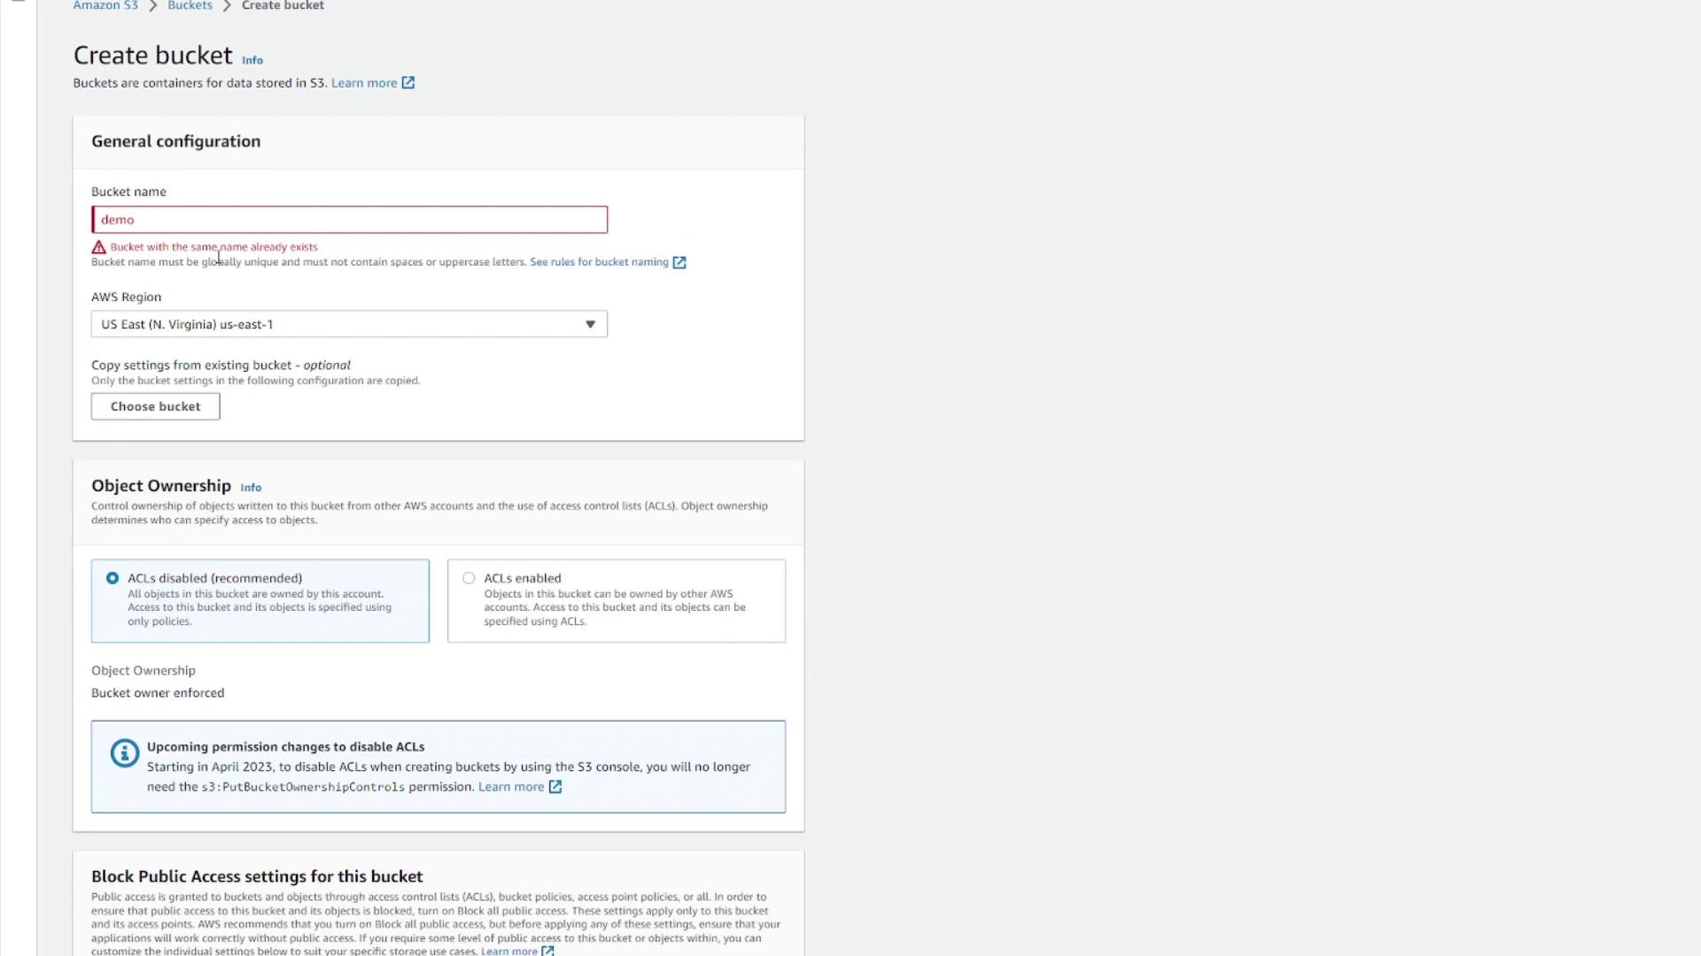Open See rules for bucket naming link

[599, 262]
